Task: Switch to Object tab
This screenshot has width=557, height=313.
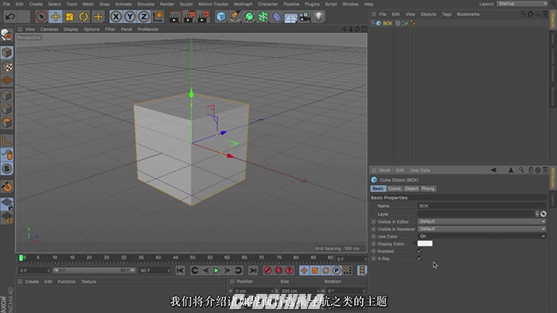Action: tap(411, 188)
